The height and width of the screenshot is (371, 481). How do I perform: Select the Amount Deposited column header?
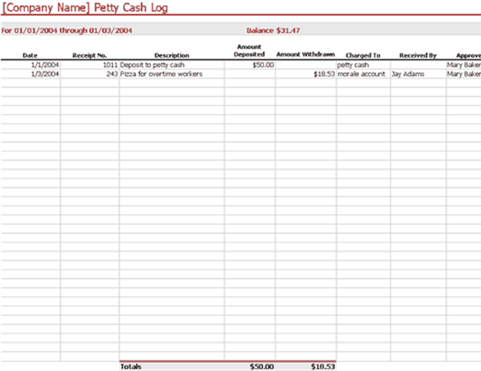249,51
